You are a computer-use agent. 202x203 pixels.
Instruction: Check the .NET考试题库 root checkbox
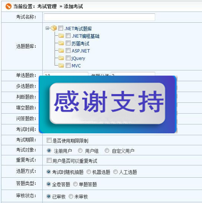61,28
